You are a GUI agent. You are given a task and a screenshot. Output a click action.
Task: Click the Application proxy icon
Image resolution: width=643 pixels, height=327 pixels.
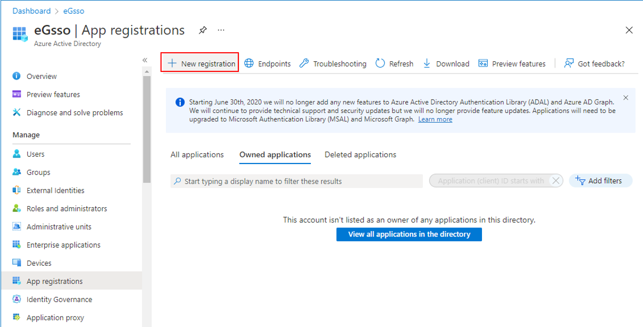(x=17, y=317)
